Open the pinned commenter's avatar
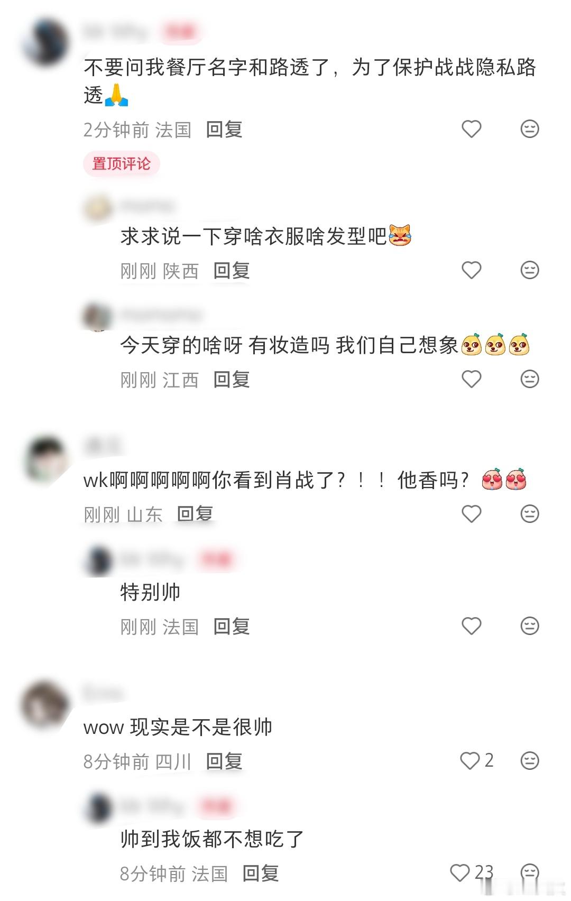Image resolution: width=571 pixels, height=901 pixels. click(46, 42)
